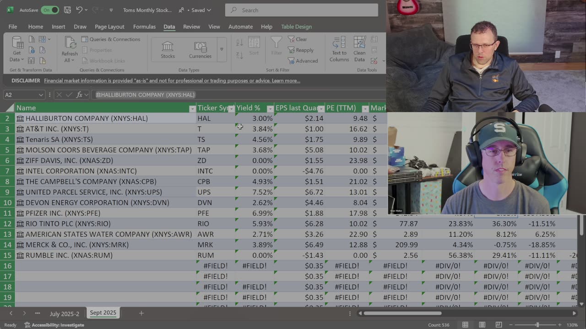Click the stock icon beside HALLIBURTON COMPANY

click(x=20, y=118)
